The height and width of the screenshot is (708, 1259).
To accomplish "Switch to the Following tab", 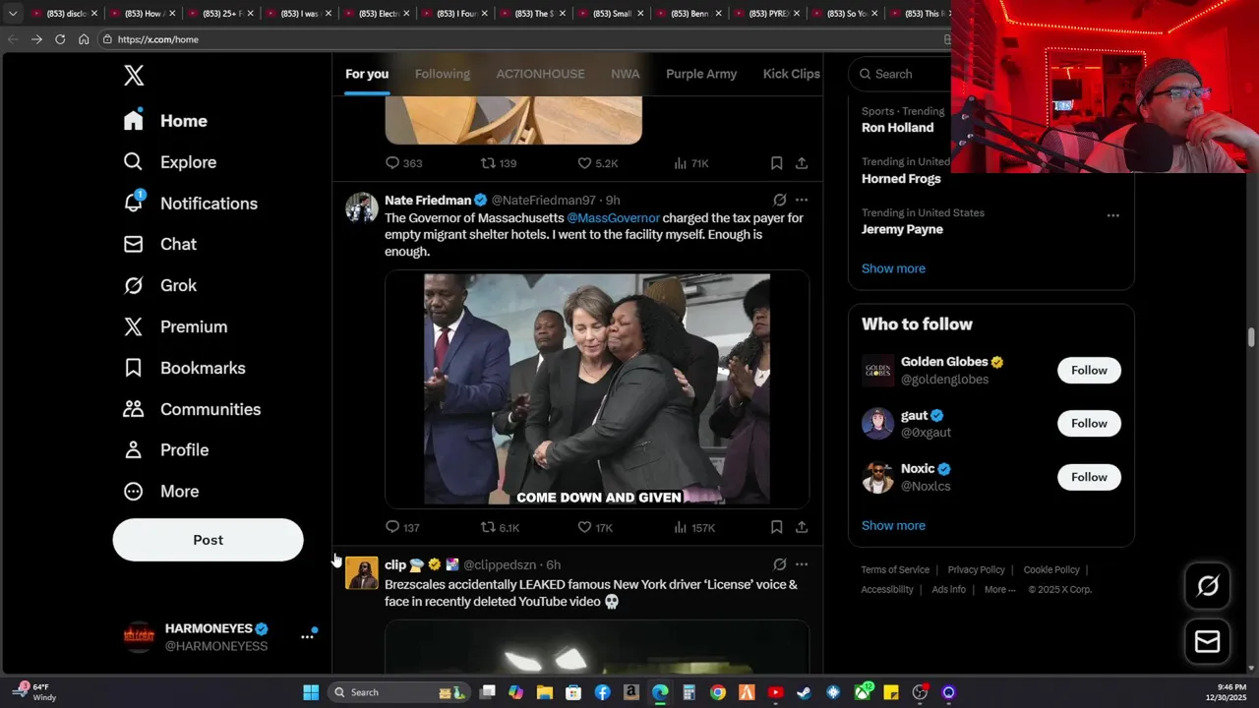I will (x=443, y=74).
